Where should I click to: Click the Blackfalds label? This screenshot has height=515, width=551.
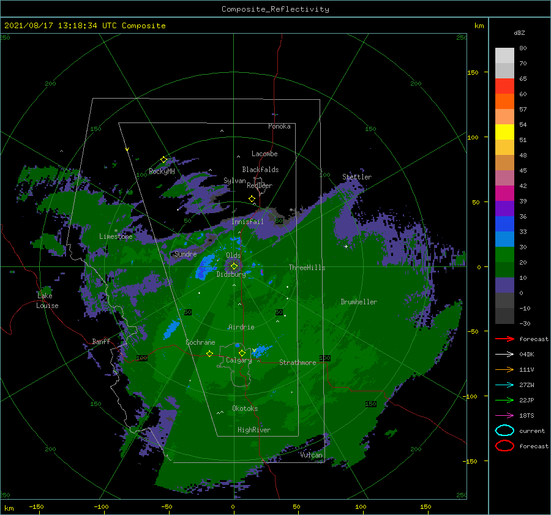(x=260, y=170)
